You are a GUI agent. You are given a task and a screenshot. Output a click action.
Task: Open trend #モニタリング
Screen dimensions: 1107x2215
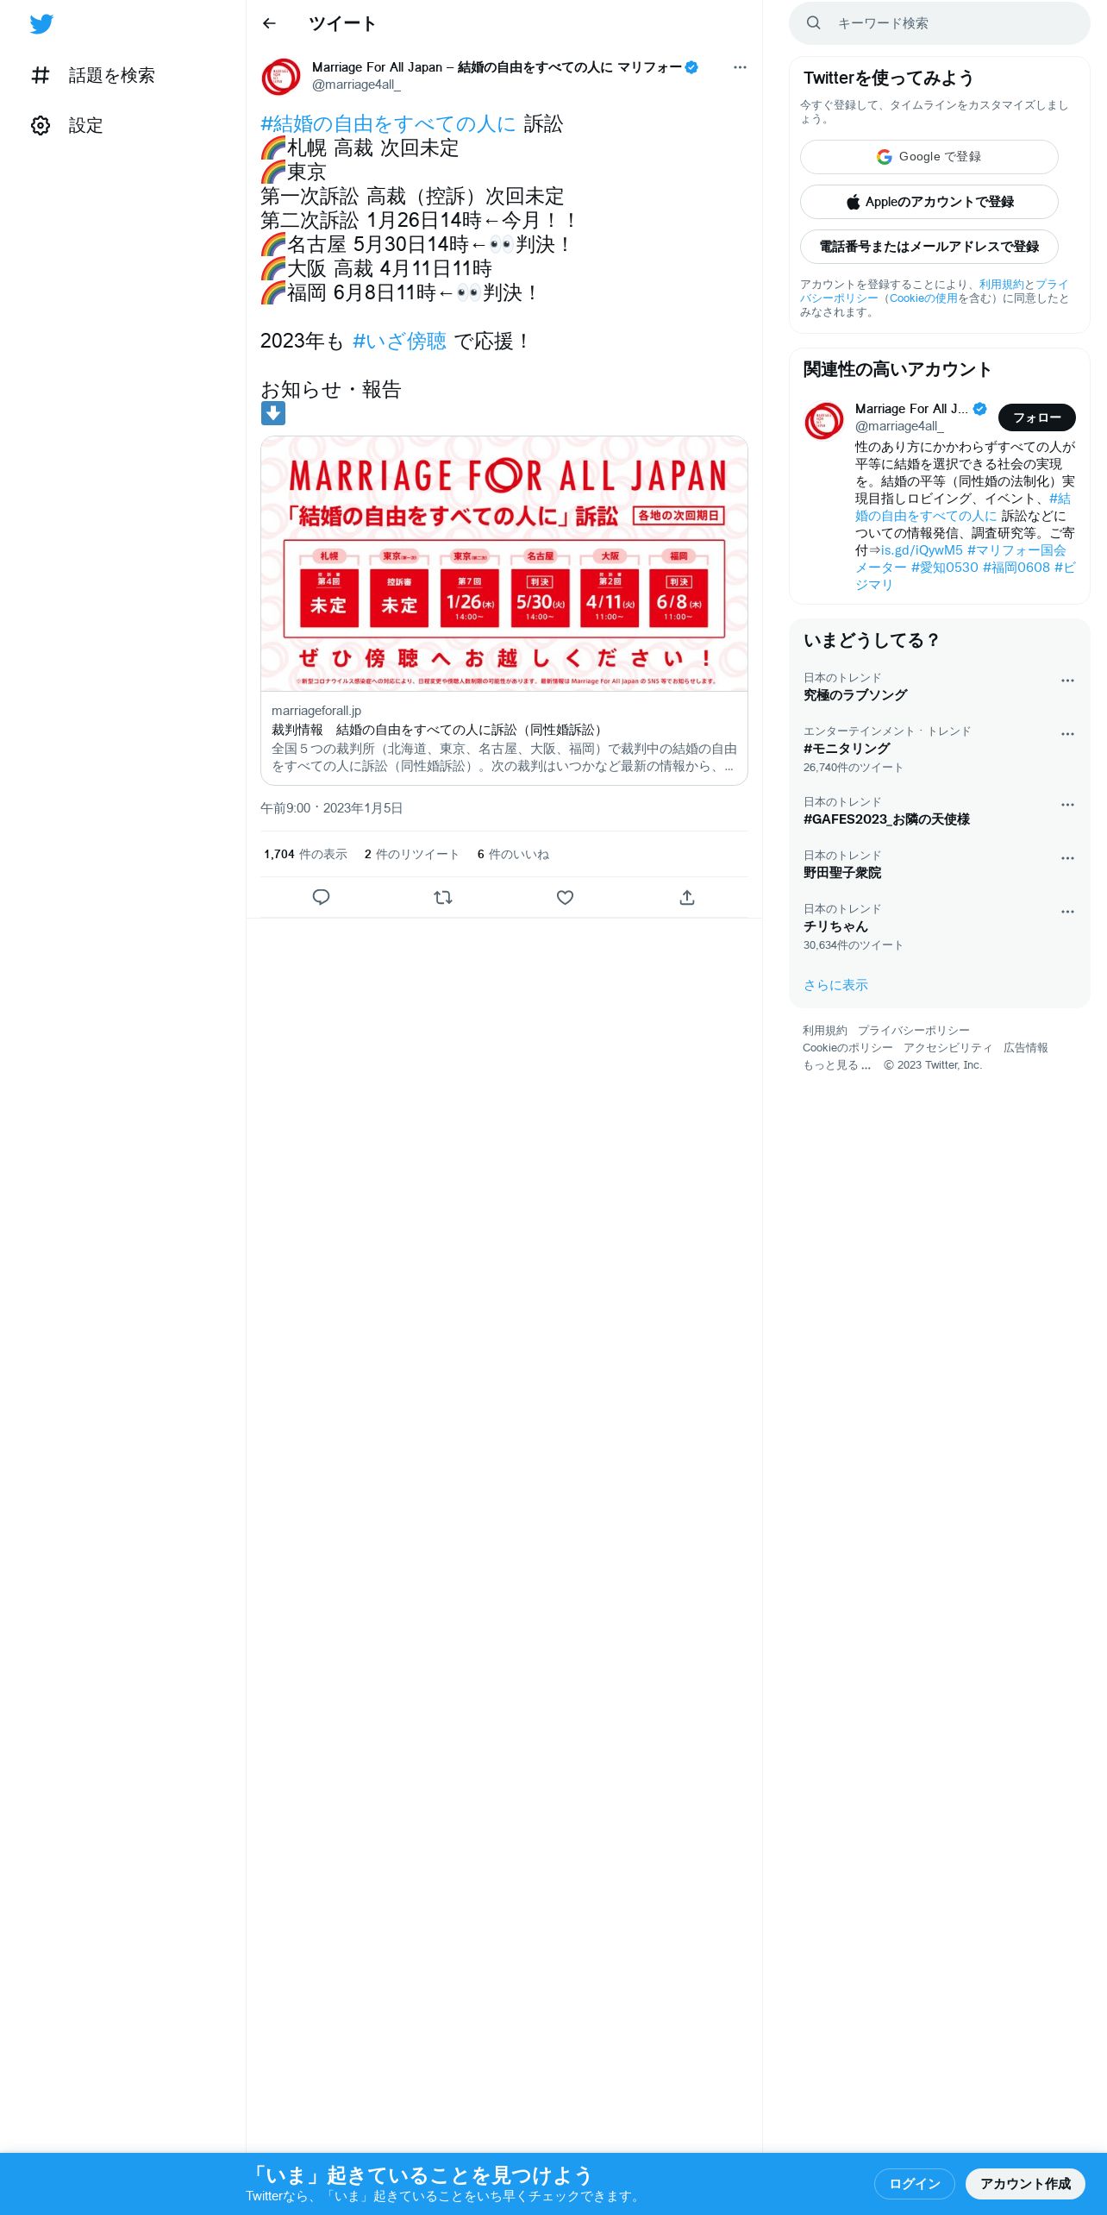pos(847,749)
